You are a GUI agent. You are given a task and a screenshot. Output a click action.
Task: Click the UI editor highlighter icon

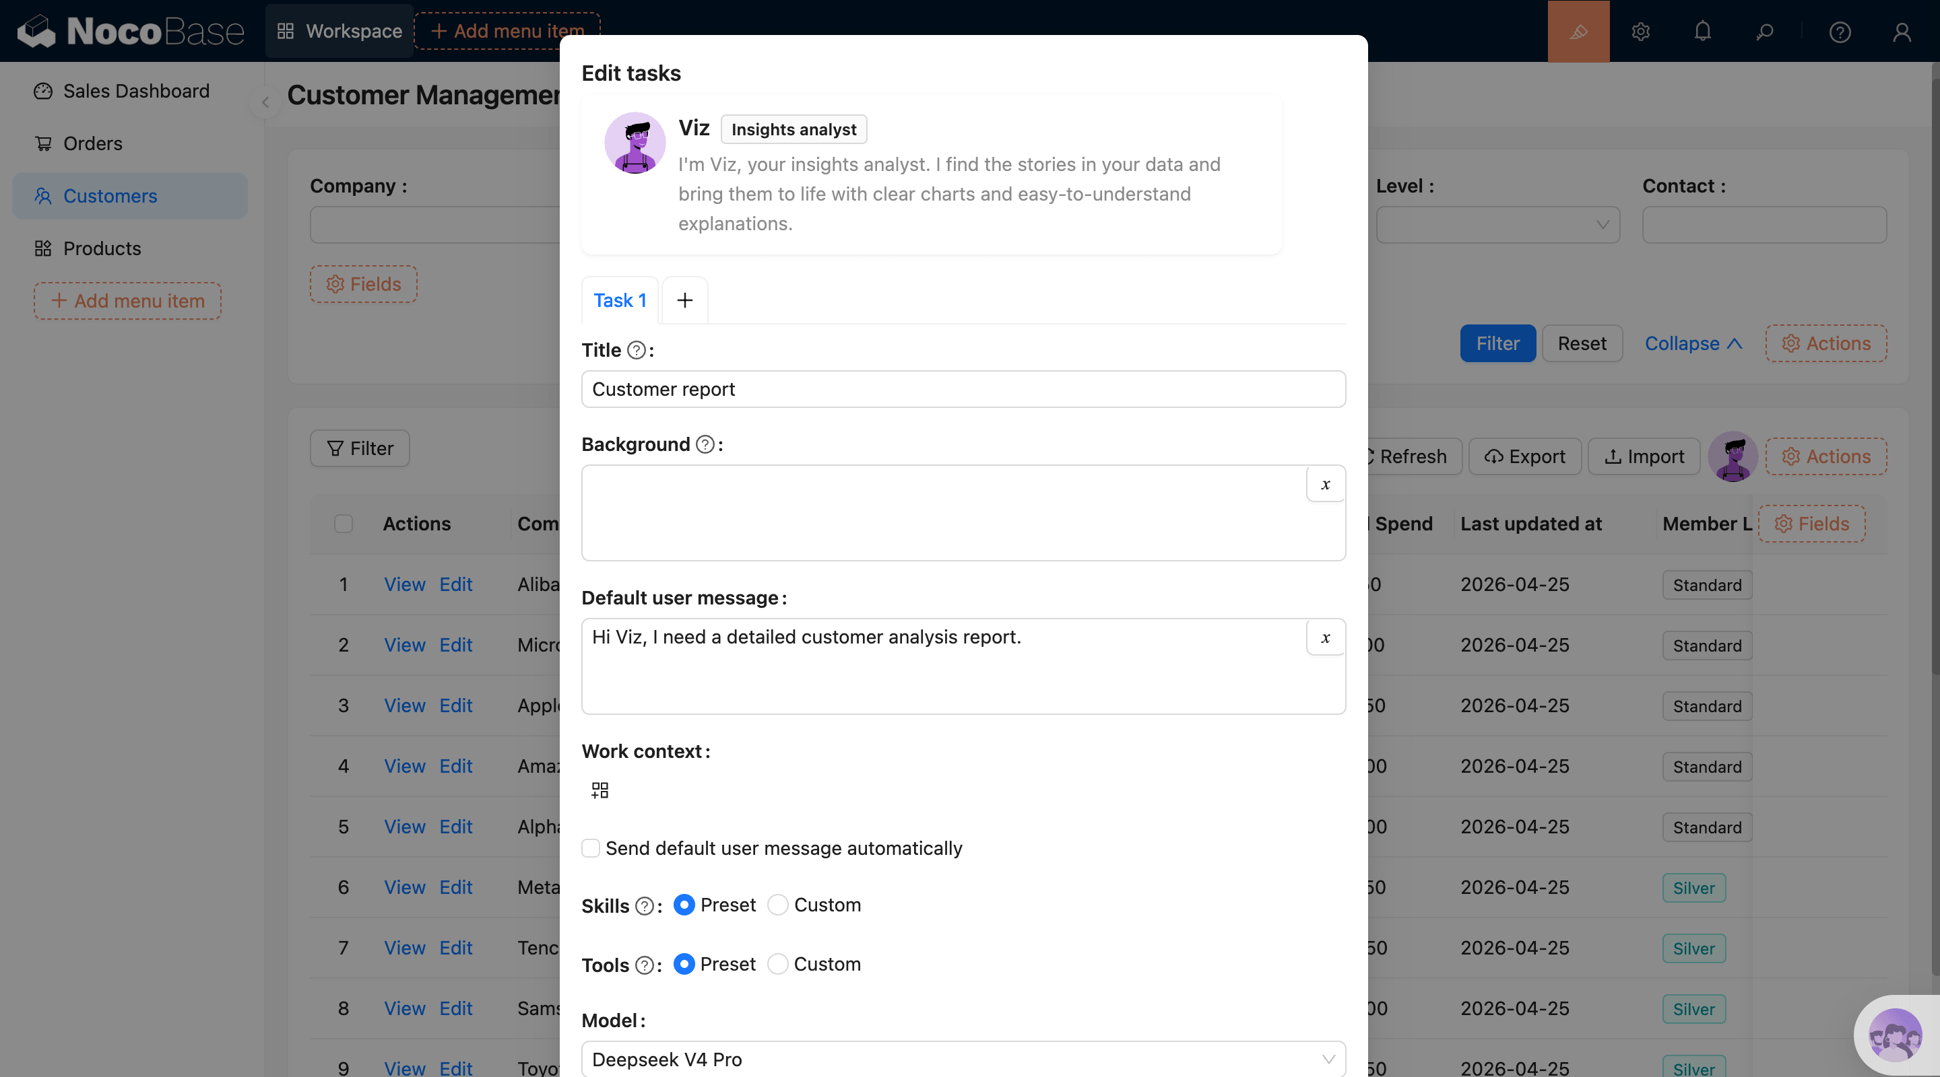(1578, 32)
